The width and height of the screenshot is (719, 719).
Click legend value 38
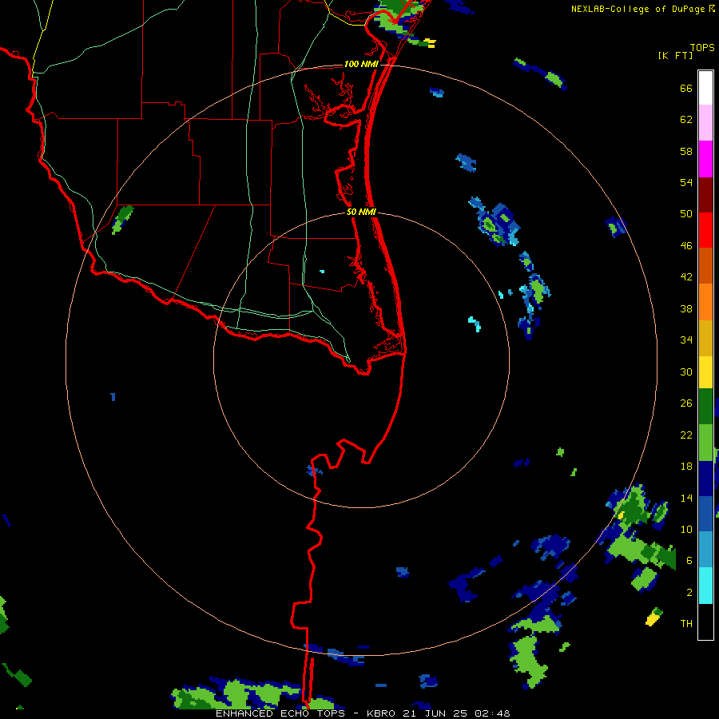(x=686, y=308)
